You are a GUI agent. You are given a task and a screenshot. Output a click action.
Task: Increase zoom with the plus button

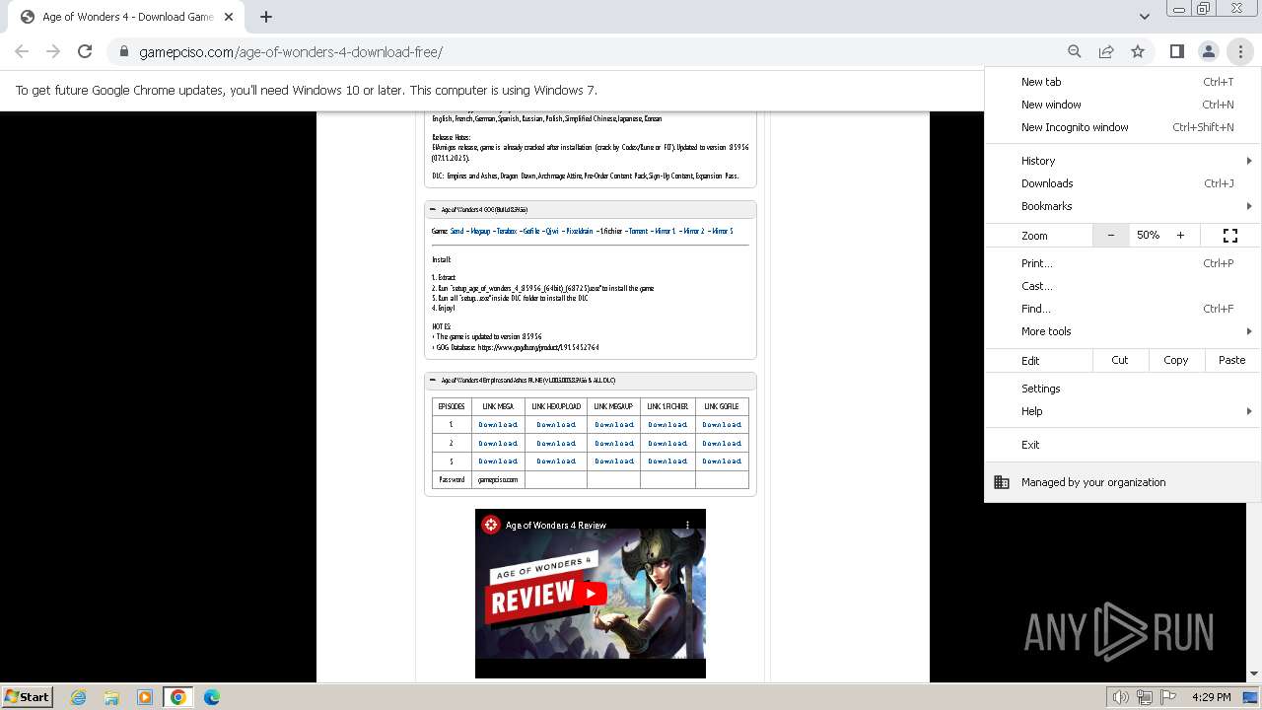(1180, 236)
